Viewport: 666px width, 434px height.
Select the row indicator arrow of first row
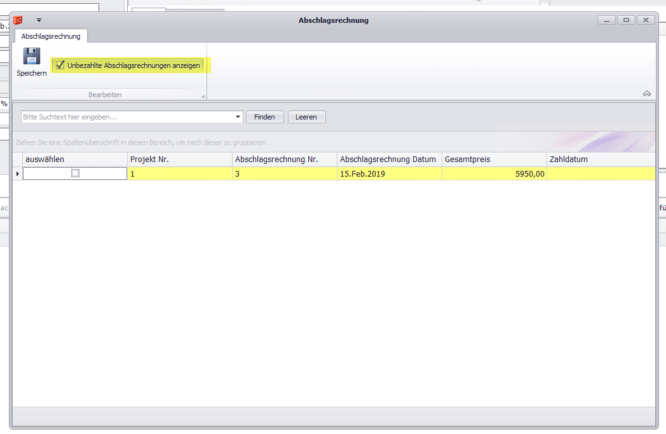click(x=17, y=173)
